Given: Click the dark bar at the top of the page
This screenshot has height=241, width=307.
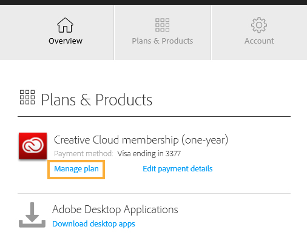Looking at the screenshot, I should tap(153, 2).
